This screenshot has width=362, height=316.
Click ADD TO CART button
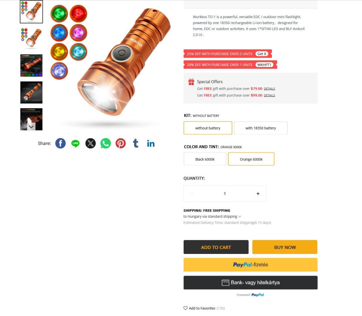(216, 247)
